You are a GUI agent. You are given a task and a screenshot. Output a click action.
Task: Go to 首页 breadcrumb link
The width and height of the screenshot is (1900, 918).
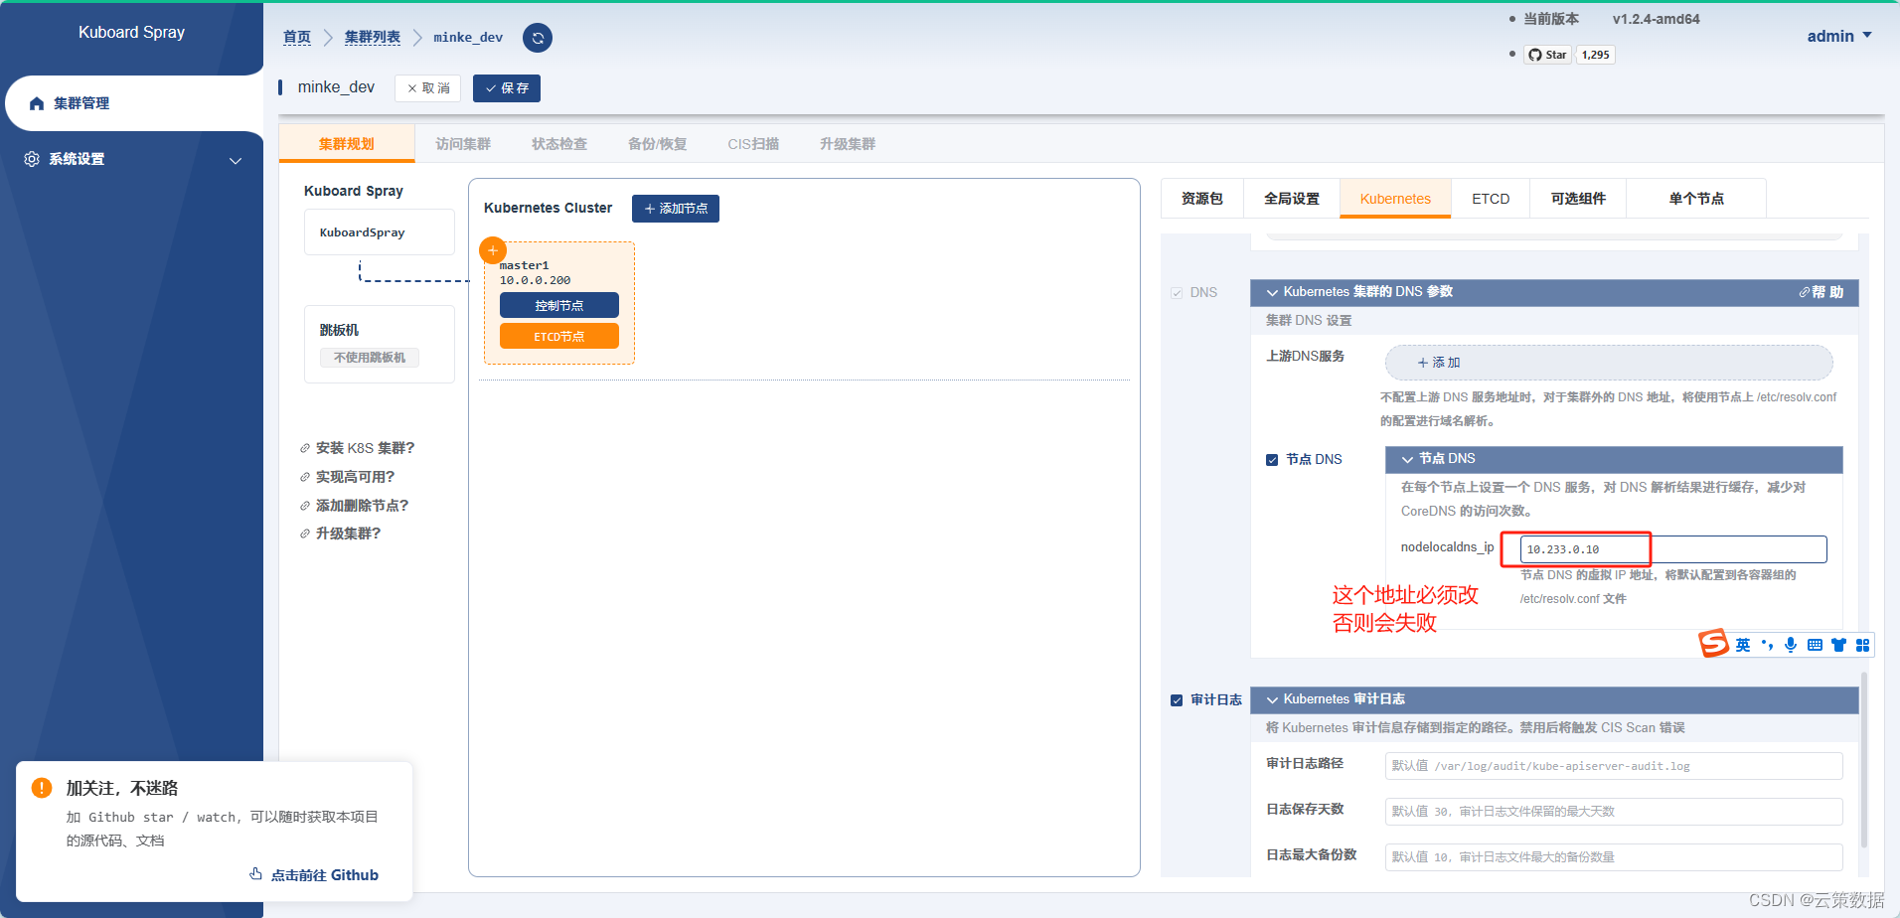297,37
